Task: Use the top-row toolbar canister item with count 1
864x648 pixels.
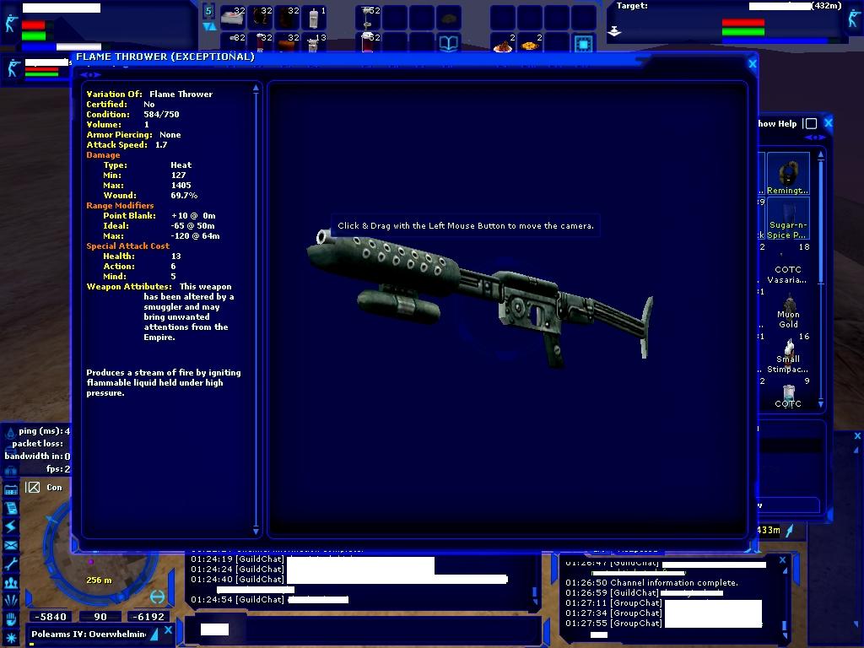Action: [x=313, y=18]
